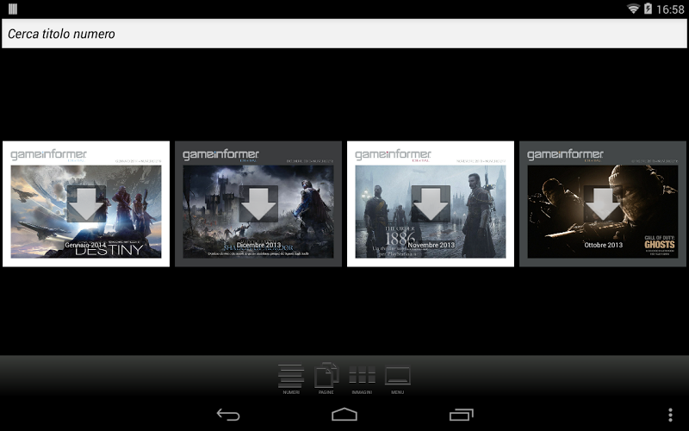Tap the gameinformer logo on Destiny cover
This screenshot has width=689, height=431.
point(48,155)
